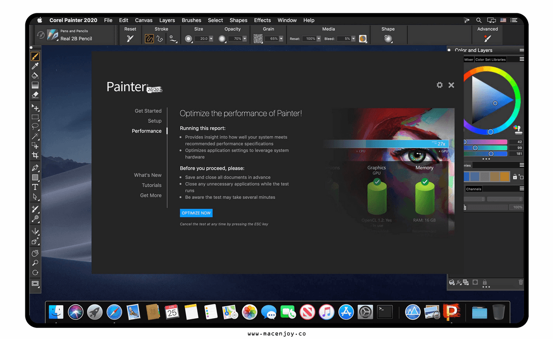Open the Canvas menu
The height and width of the screenshot is (339, 553).
[144, 20]
